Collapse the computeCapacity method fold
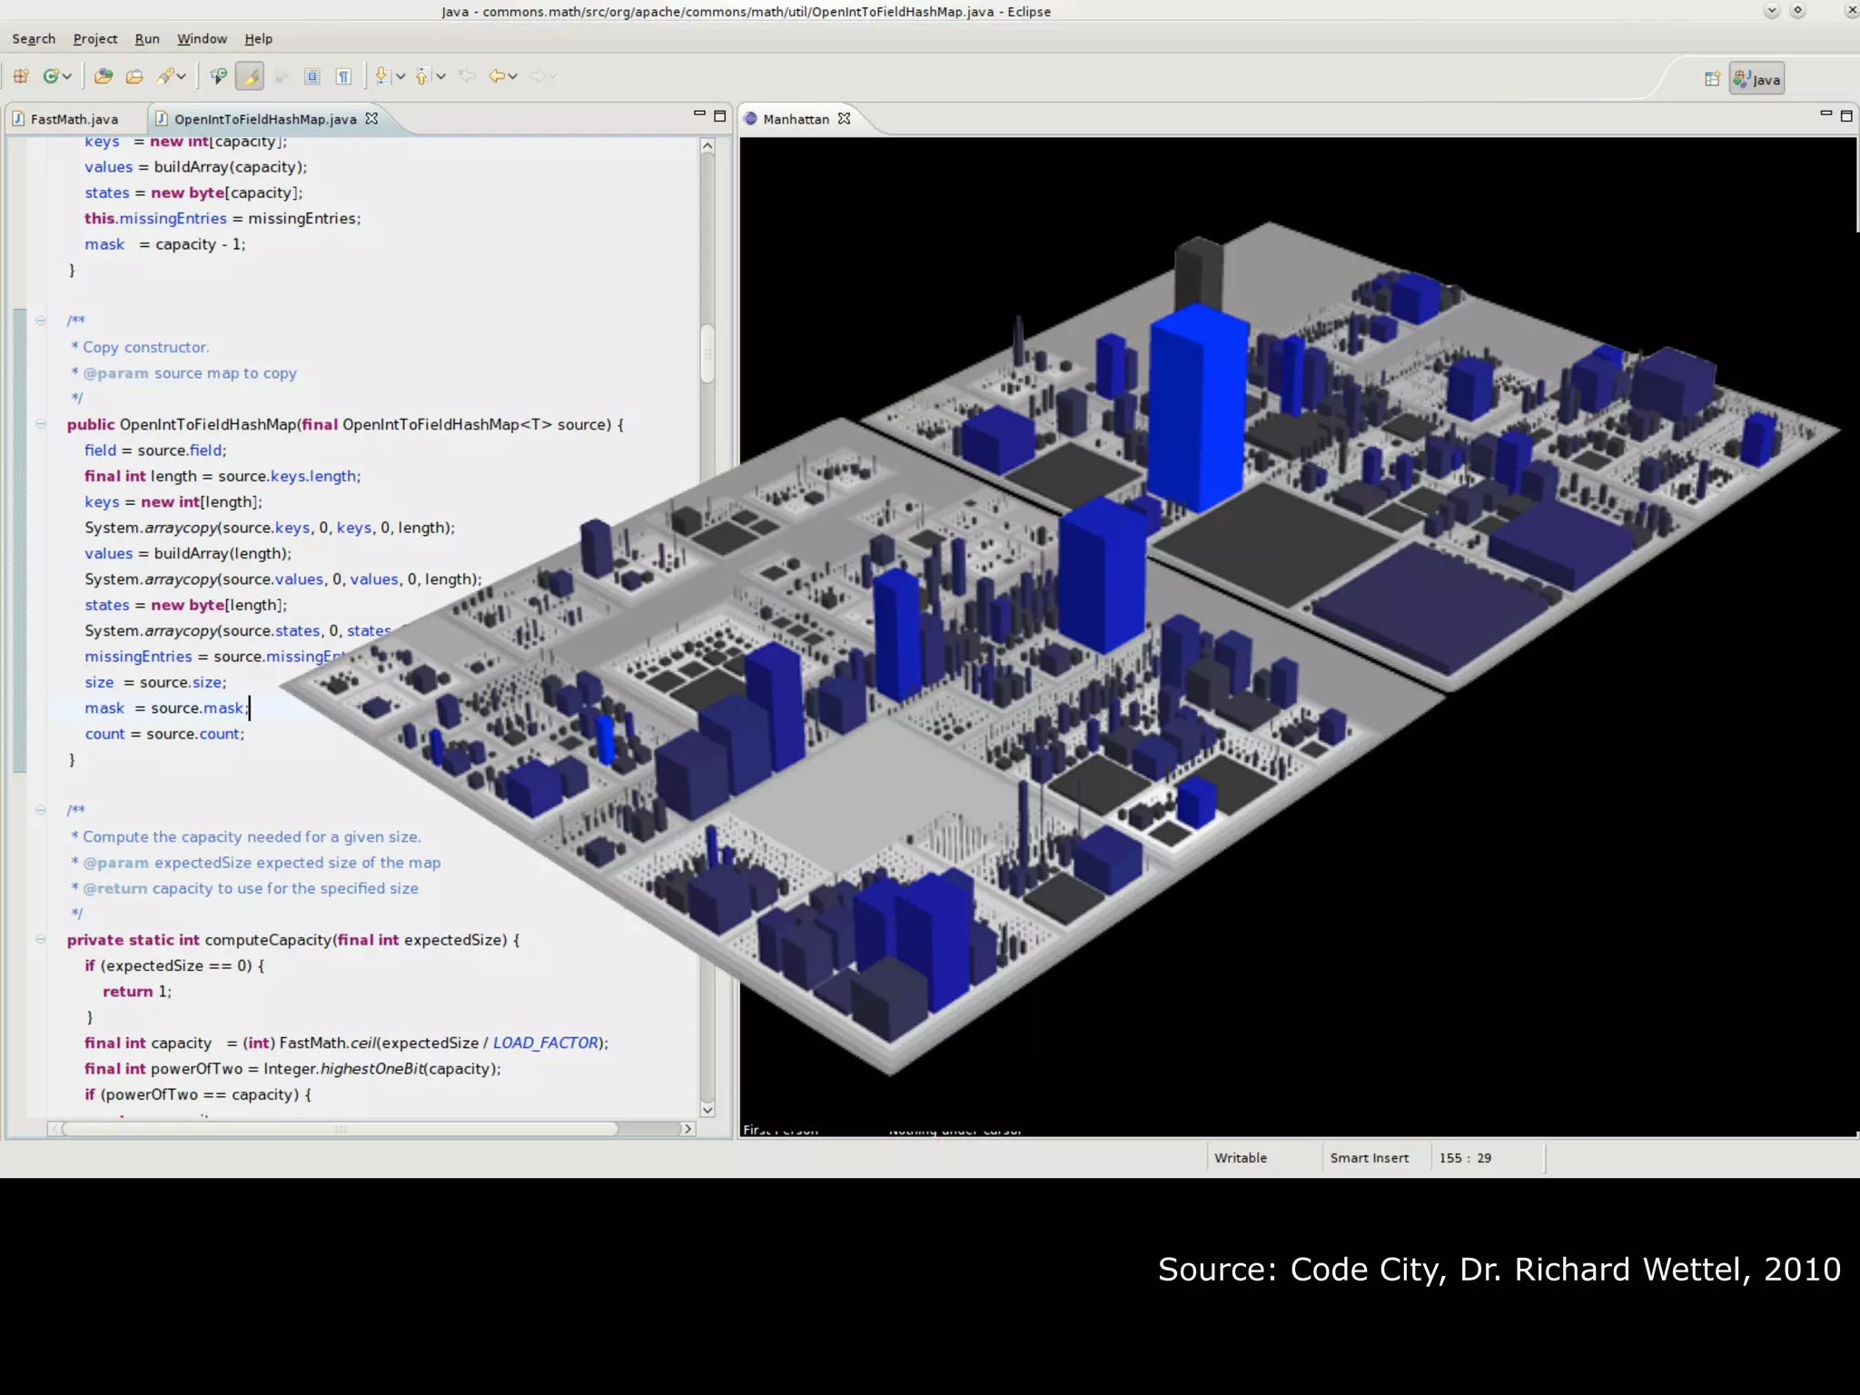1860x1395 pixels. 41,940
